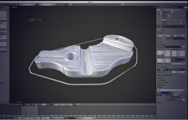Open the timeline sync mode dropdown
Screen dimensions: 188x120
coord(70,118)
